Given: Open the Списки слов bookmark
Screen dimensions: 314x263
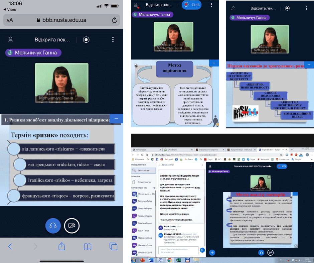Looking at the screenshot, I should tap(283, 160).
